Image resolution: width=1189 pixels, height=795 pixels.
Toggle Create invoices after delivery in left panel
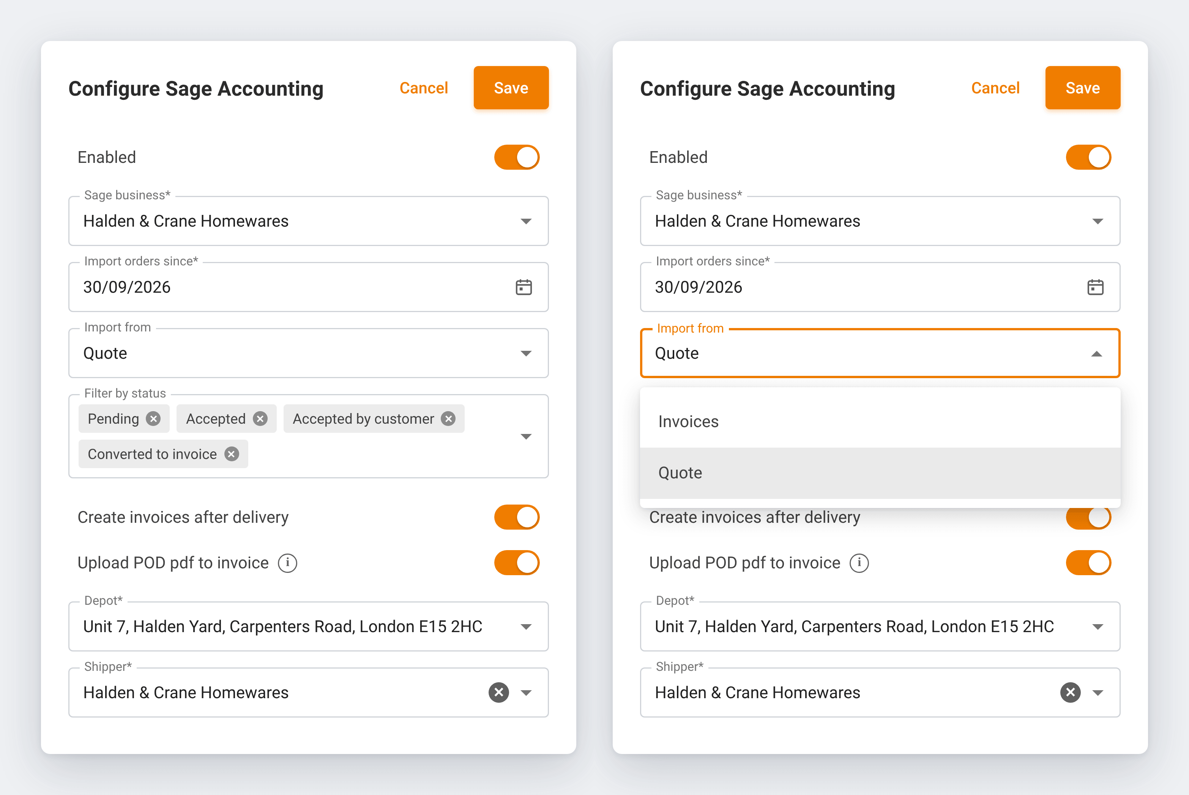[517, 517]
